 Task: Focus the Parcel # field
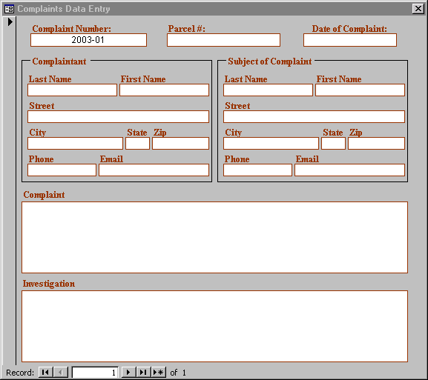click(223, 40)
